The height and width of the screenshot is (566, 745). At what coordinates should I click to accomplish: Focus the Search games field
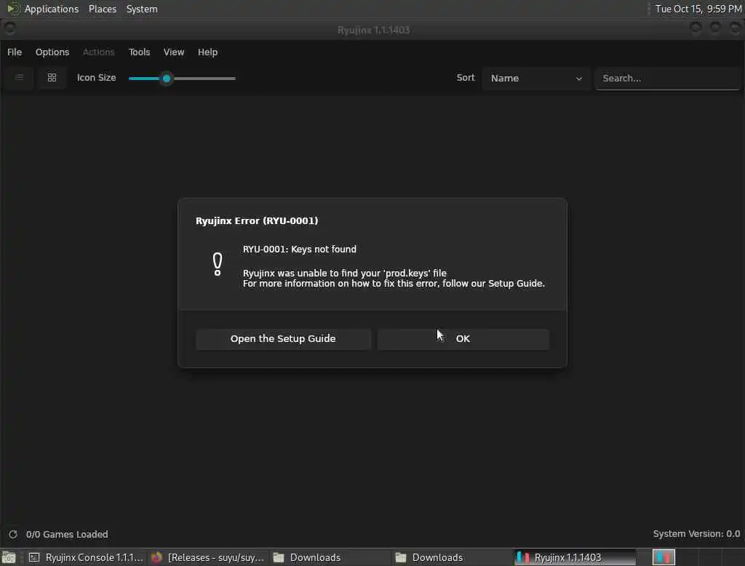pos(667,79)
